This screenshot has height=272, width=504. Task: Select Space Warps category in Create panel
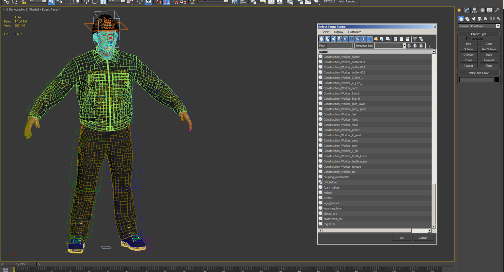coord(492,19)
